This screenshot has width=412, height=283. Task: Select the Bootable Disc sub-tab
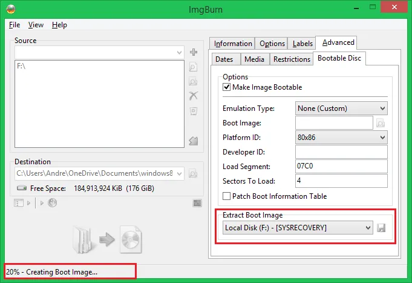(x=339, y=58)
